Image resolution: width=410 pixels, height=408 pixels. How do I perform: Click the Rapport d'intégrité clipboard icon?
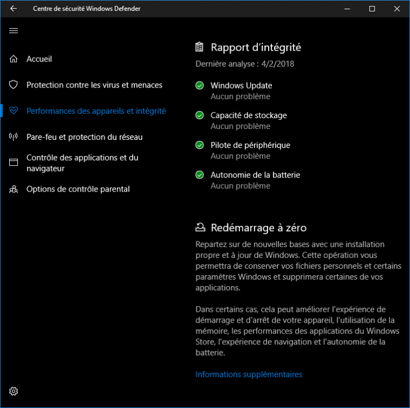199,47
